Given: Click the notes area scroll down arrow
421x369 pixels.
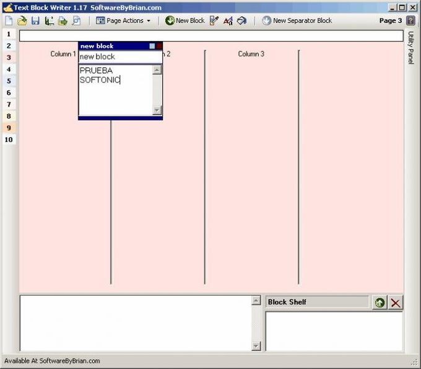Looking at the screenshot, I should tap(256, 346).
